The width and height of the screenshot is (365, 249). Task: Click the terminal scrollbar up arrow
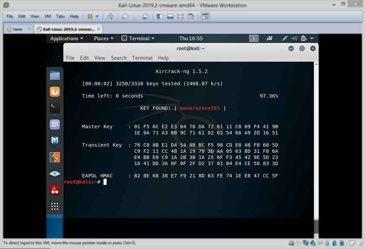(316, 64)
